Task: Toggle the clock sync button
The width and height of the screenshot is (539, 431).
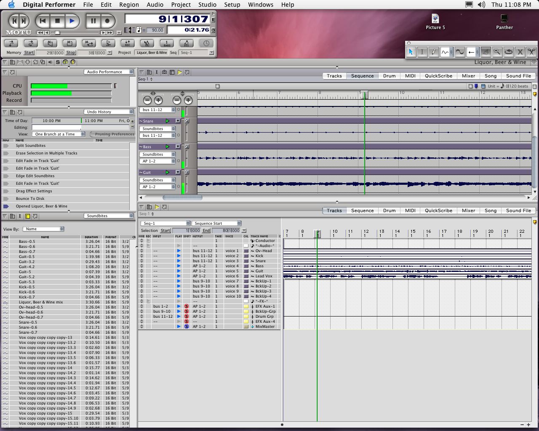Action: (206, 43)
